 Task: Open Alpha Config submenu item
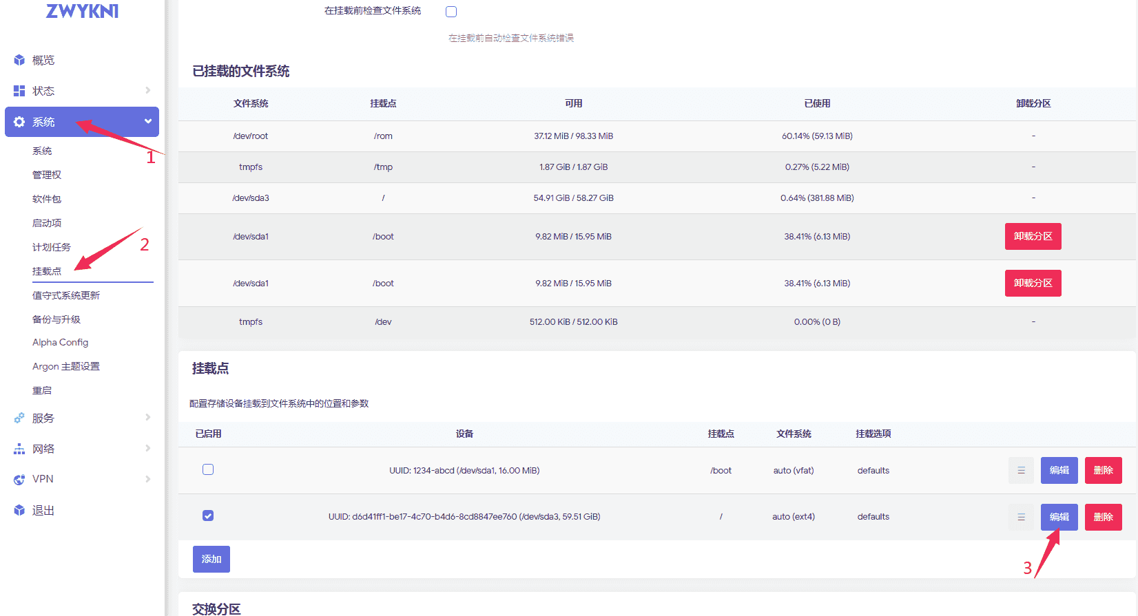pos(61,342)
